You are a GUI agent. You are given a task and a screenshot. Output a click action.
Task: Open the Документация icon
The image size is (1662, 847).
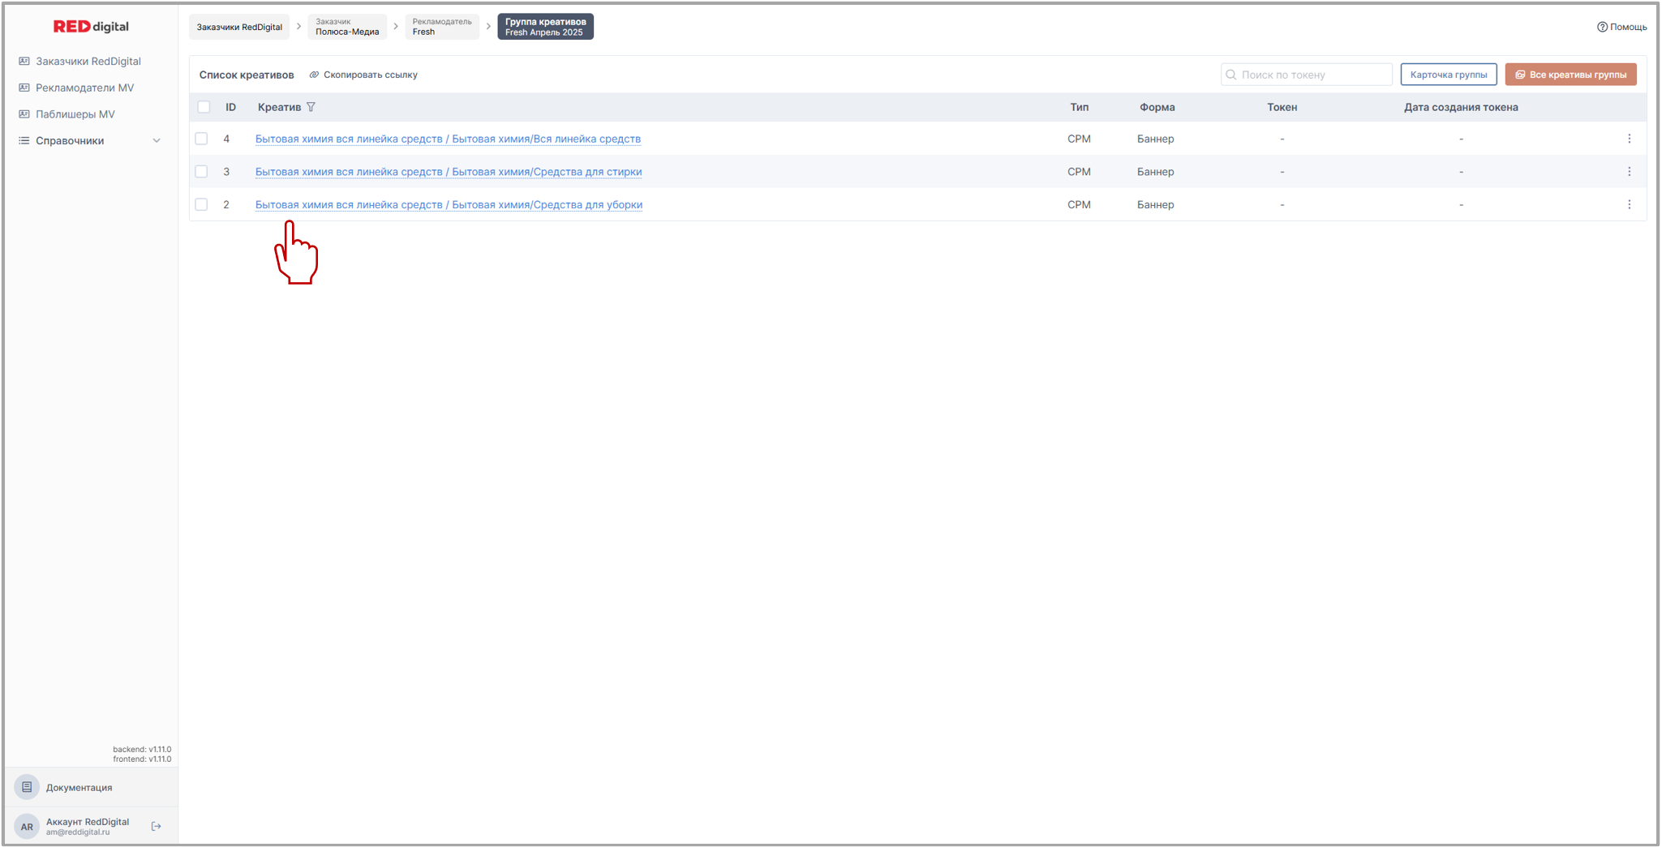point(27,787)
